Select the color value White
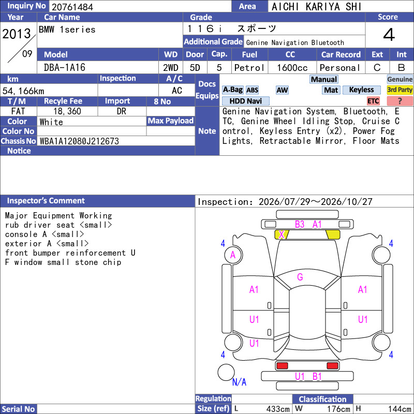Image resolution: width=414 pixels, height=414 pixels. [51, 122]
